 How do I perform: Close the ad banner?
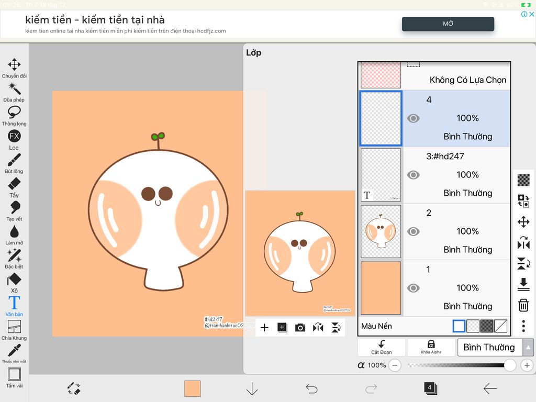[532, 14]
